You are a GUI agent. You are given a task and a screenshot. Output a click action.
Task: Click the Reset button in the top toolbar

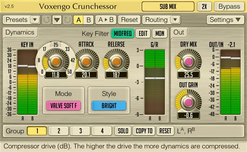click(x=129, y=20)
